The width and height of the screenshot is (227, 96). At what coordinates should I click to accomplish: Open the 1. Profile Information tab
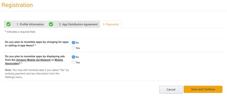[25, 24]
